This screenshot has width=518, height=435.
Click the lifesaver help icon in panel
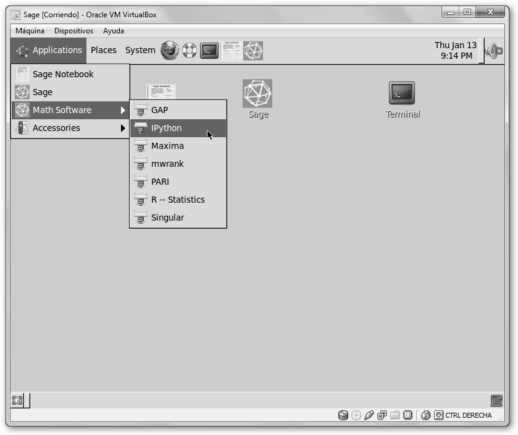(190, 51)
